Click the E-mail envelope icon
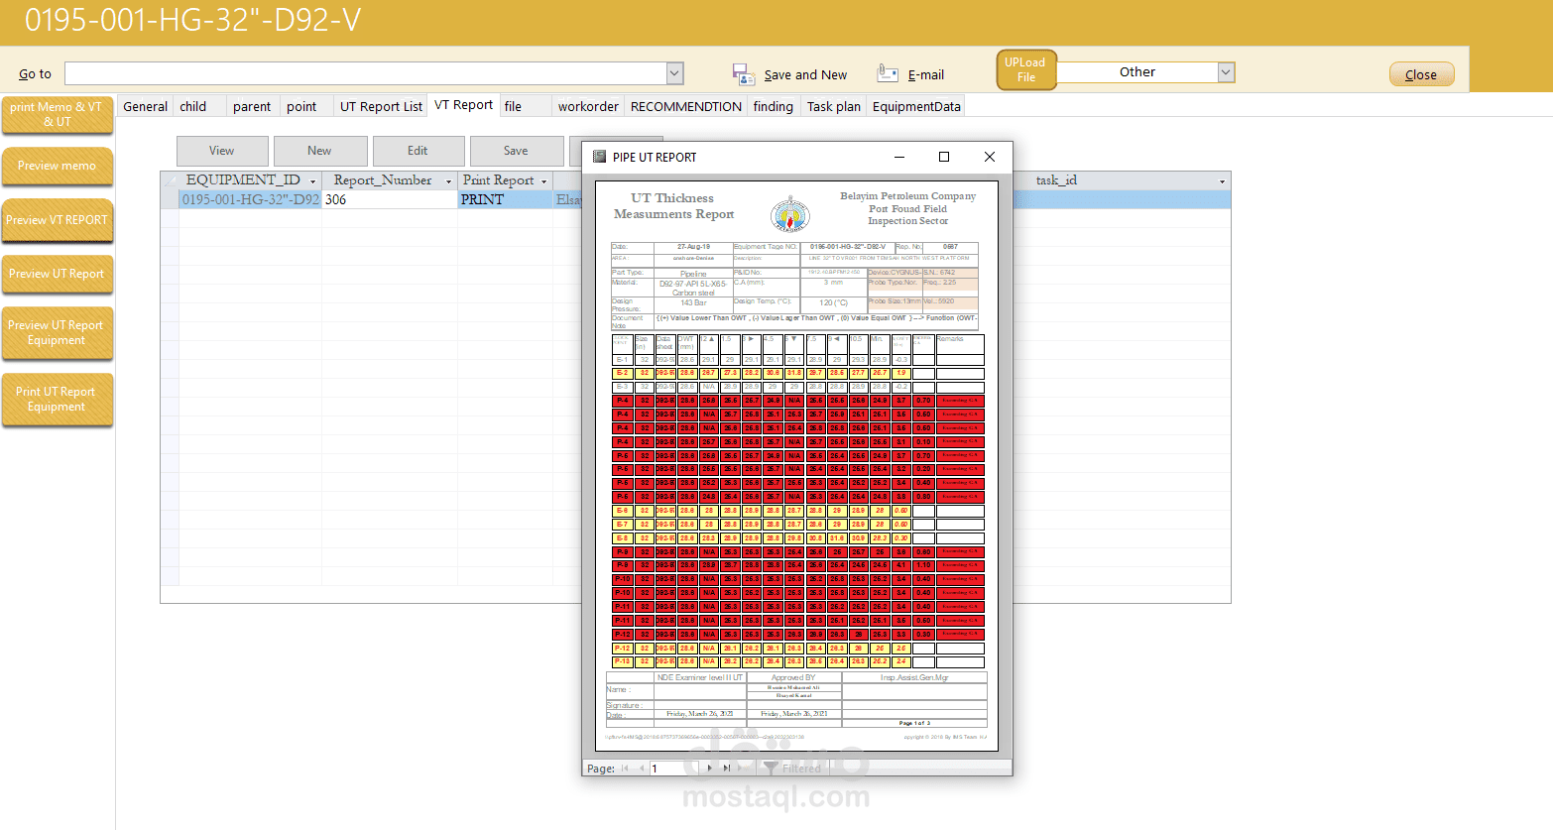The image size is (1553, 830). 887,71
